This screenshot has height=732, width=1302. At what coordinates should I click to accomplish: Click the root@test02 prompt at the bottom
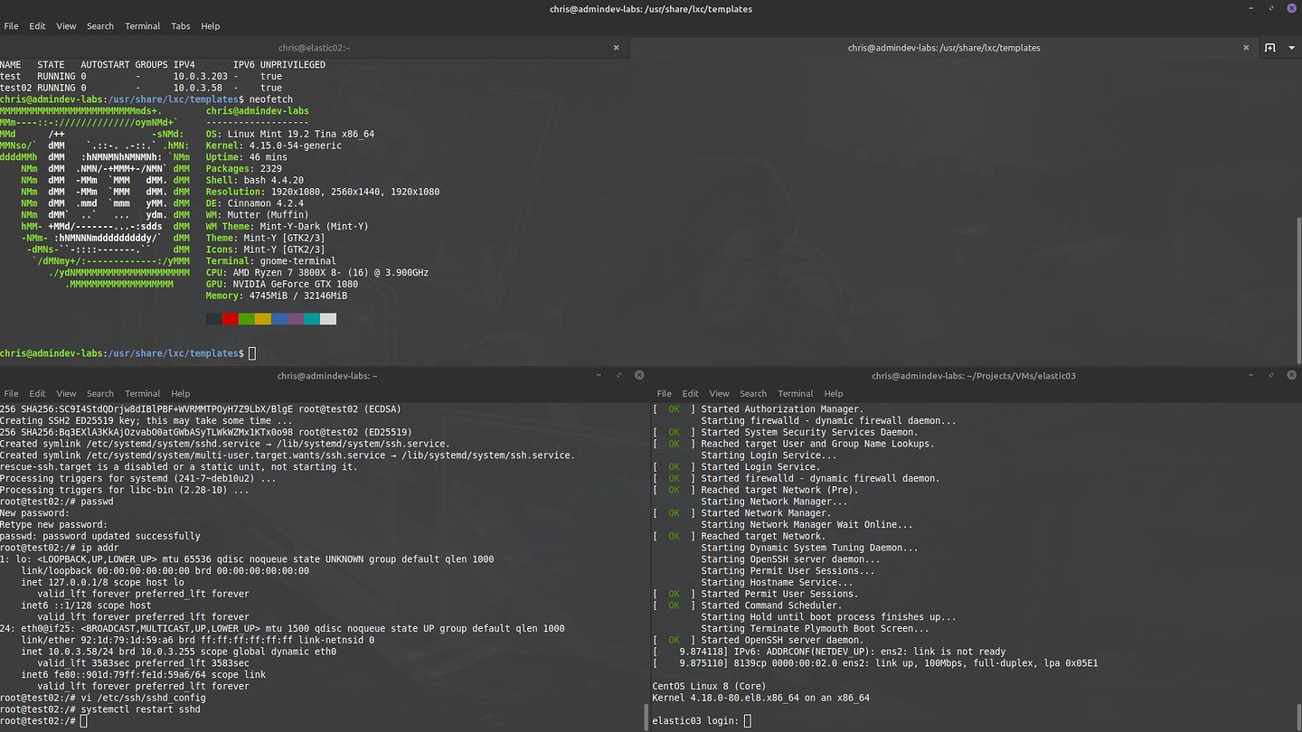(x=37, y=721)
